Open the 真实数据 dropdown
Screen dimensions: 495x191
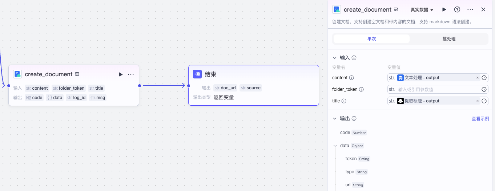422,10
